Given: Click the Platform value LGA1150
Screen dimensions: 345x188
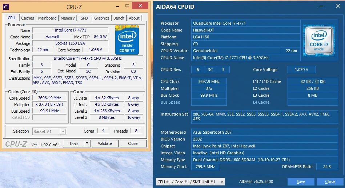Looking at the screenshot, I should point(246,37).
